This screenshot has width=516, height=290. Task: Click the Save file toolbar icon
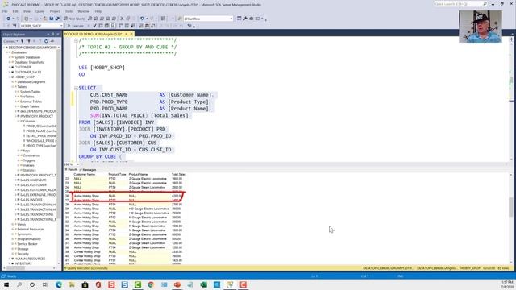[52, 19]
